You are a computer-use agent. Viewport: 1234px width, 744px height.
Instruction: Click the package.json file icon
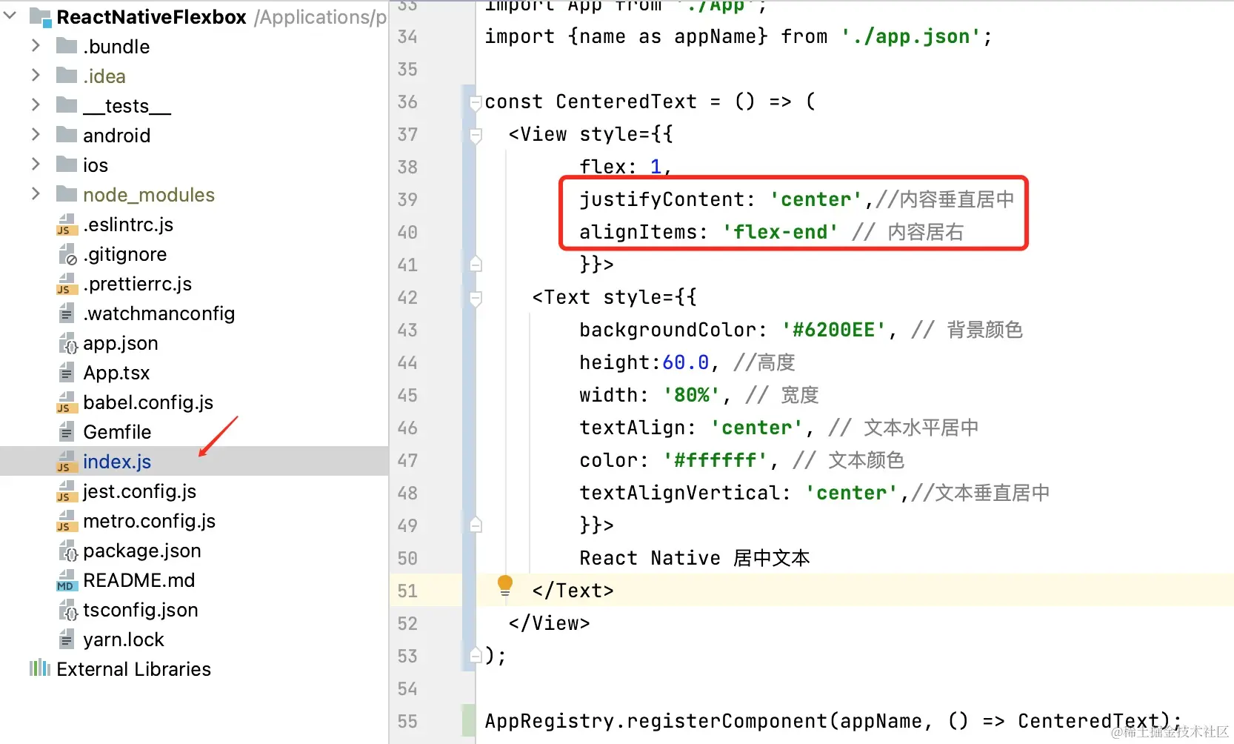coord(67,551)
